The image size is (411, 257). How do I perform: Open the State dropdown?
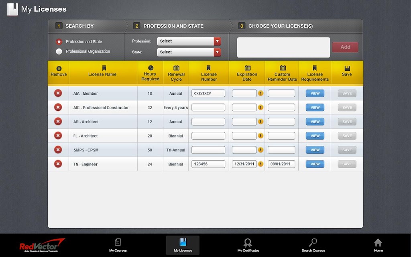[x=189, y=52]
